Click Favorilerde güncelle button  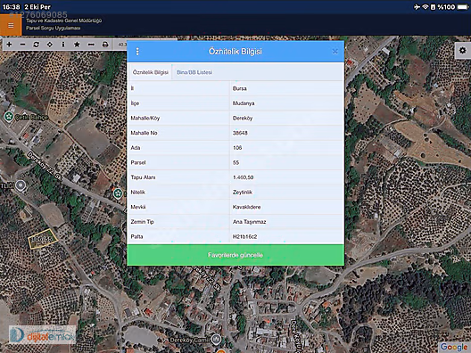coord(235,255)
